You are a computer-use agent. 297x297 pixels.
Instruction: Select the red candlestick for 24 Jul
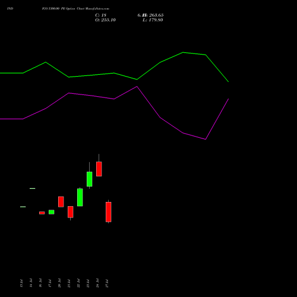pyautogui.click(x=99, y=169)
